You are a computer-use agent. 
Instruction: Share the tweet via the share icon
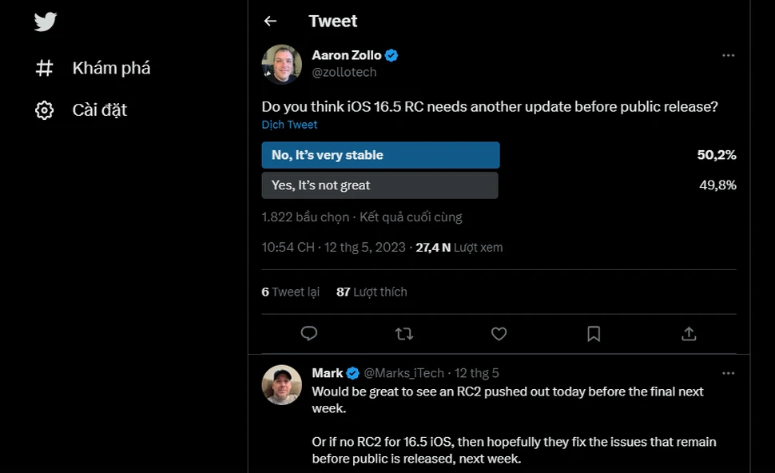(689, 334)
